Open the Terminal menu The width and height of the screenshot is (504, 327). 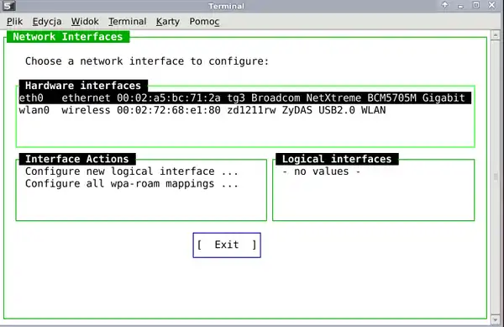coord(128,22)
